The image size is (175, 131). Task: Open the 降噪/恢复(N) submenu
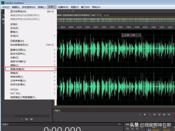coord(31,69)
